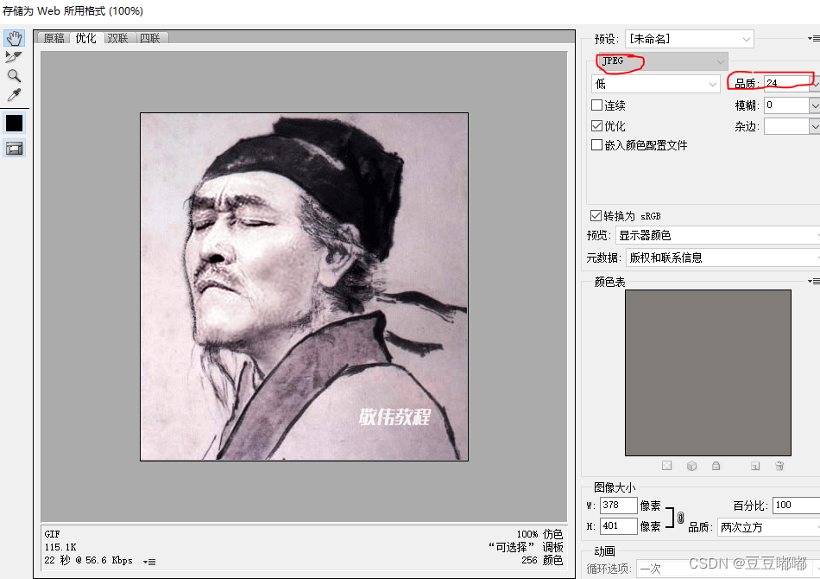Click the portrait preview image
This screenshot has width=820, height=579.
pos(304,287)
